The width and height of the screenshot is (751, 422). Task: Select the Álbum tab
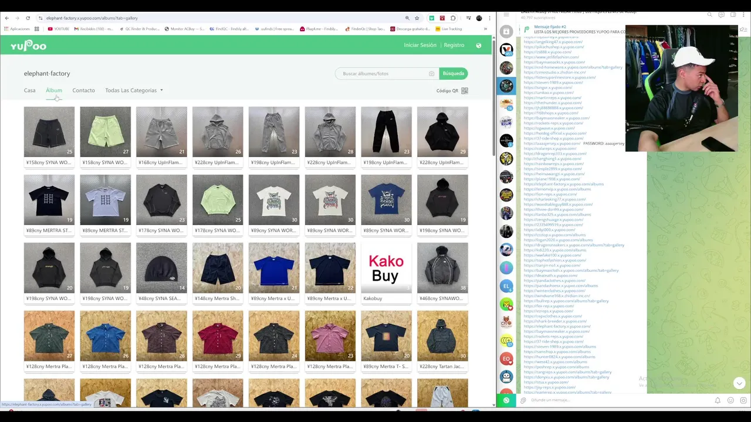pyautogui.click(x=54, y=91)
